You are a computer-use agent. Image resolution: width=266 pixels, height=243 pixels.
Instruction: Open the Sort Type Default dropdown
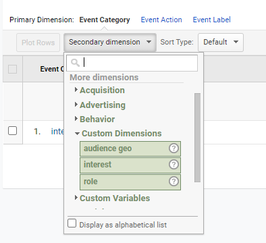(x=221, y=43)
